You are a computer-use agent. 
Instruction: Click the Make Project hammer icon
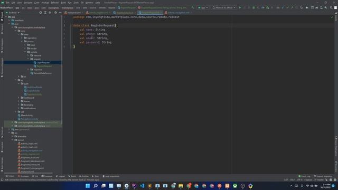193,7
